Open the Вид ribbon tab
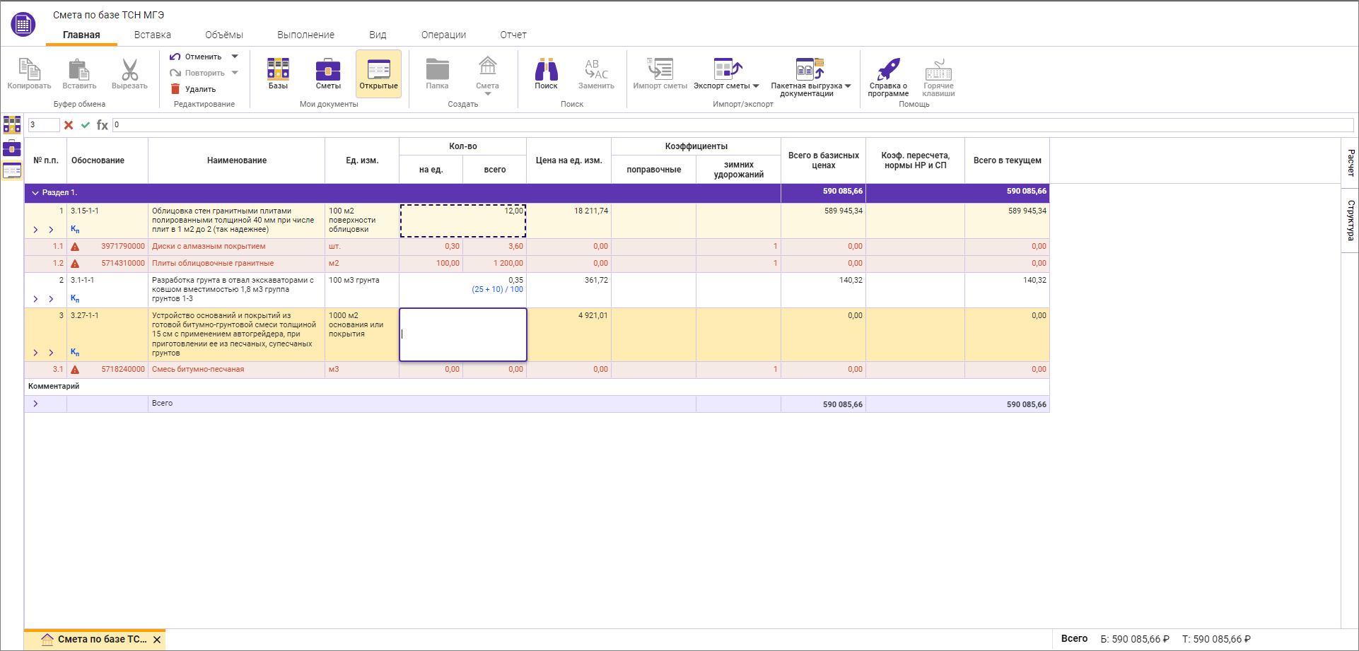Image resolution: width=1359 pixels, height=651 pixels. click(x=378, y=35)
